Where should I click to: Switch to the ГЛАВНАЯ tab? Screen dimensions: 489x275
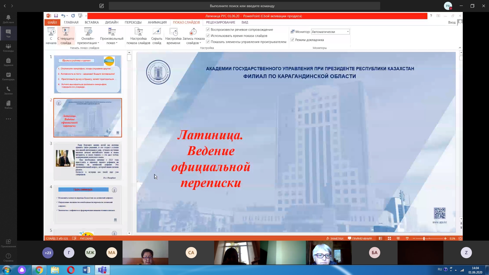click(71, 22)
